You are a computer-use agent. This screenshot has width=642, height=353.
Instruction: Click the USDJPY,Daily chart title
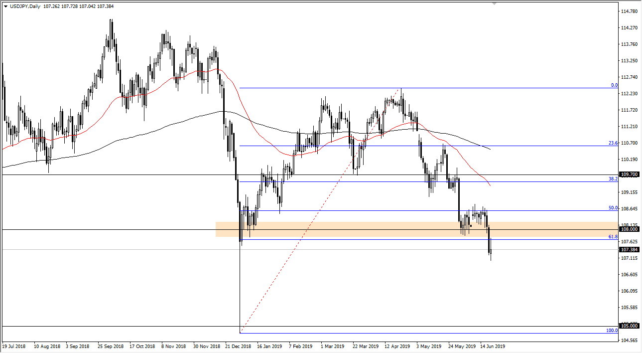pyautogui.click(x=25, y=6)
